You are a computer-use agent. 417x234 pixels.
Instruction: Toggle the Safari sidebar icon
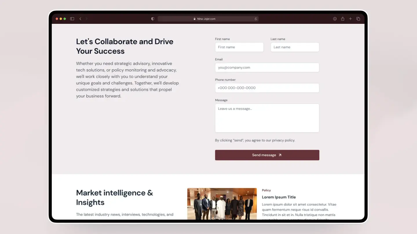tap(72, 19)
